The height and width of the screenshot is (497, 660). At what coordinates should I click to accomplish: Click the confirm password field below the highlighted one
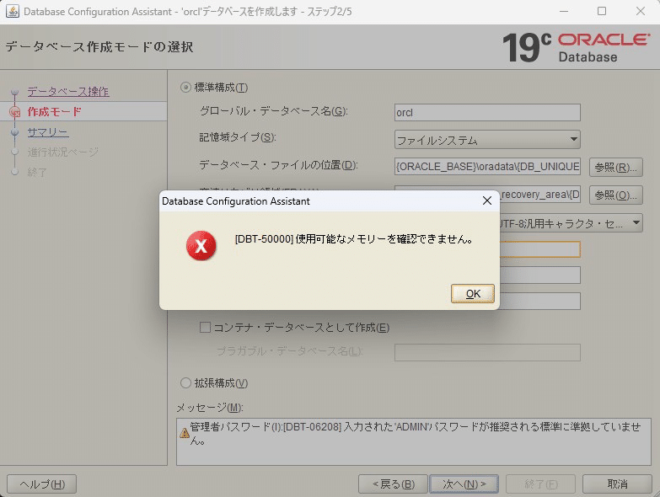[x=540, y=275]
